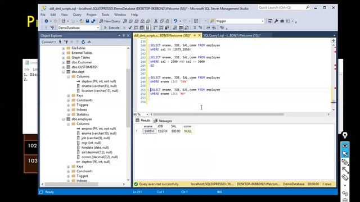Collapse the dbo.employee table node
The image size is (360, 202).
pyautogui.click(x=64, y=120)
